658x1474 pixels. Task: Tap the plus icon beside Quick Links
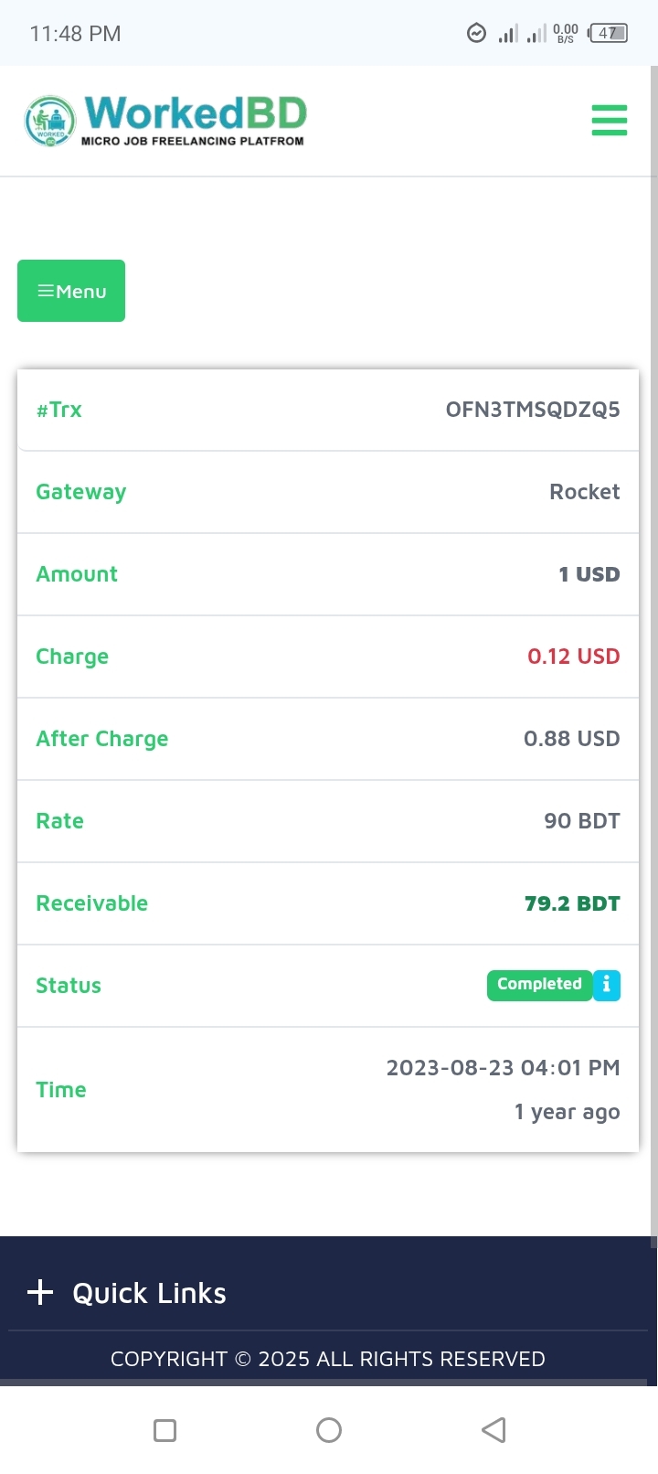pyautogui.click(x=40, y=1292)
